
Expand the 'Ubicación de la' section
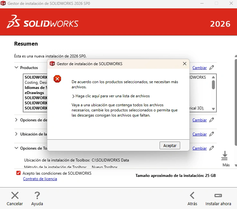16,134
